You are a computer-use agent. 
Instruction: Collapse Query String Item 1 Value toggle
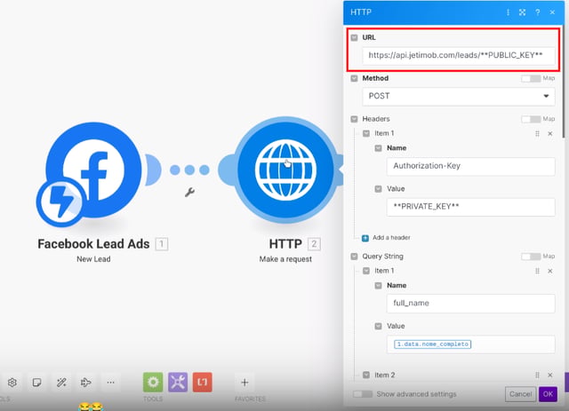click(378, 326)
